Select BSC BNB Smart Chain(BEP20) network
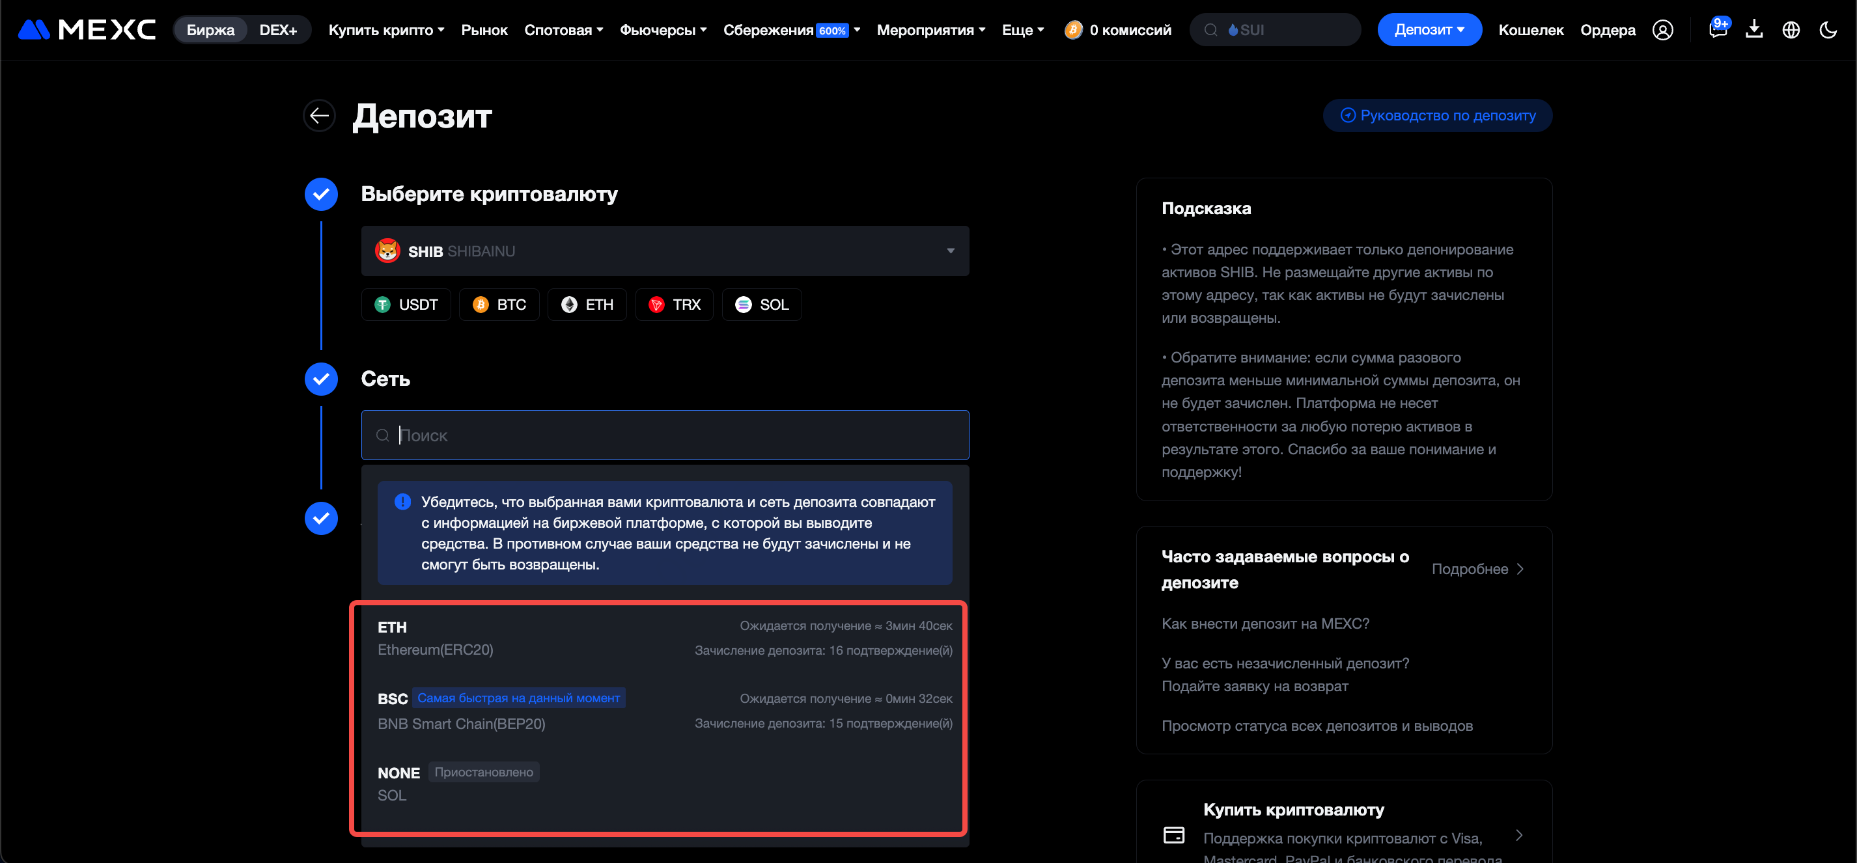The height and width of the screenshot is (863, 1857). coord(665,711)
